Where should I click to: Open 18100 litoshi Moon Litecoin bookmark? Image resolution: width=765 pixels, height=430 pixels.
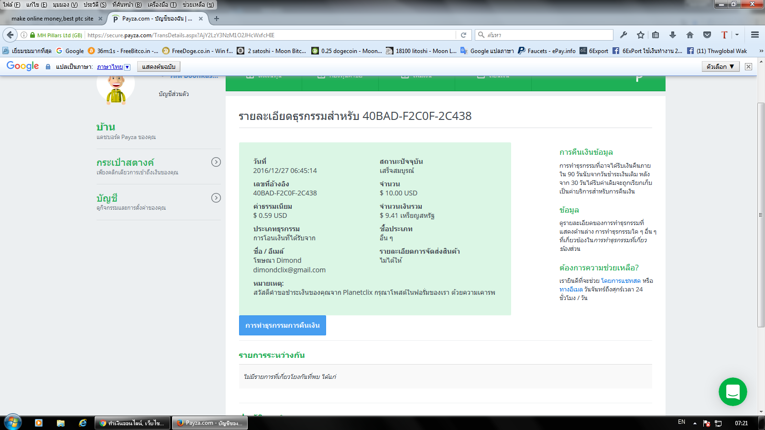[x=421, y=51]
